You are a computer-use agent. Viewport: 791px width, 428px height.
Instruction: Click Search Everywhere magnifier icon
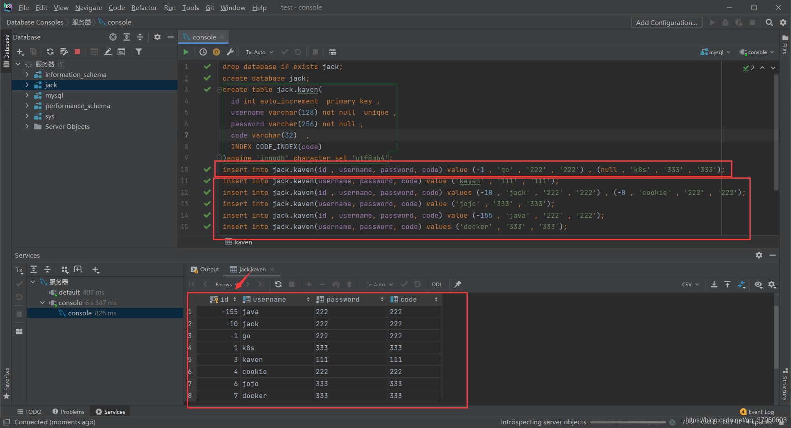[x=769, y=22]
